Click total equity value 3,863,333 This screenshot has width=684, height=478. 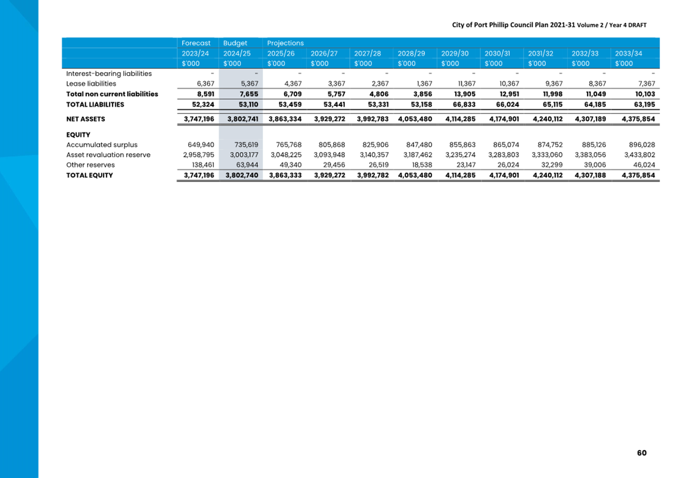(285, 175)
